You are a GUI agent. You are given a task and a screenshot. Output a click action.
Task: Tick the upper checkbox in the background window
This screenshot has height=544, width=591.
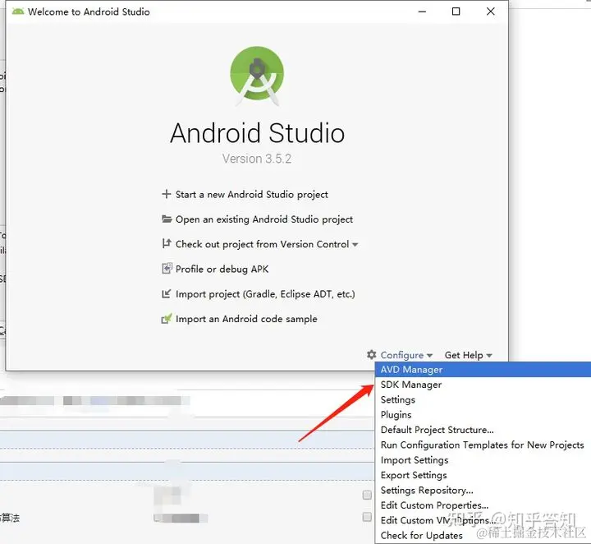367,495
